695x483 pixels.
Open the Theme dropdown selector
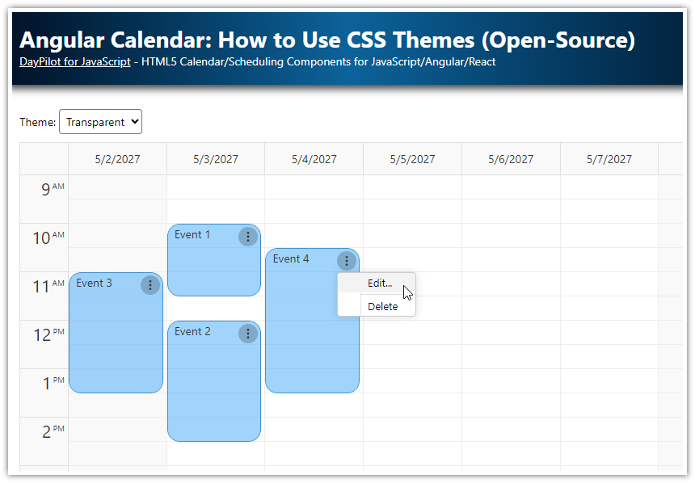(100, 122)
